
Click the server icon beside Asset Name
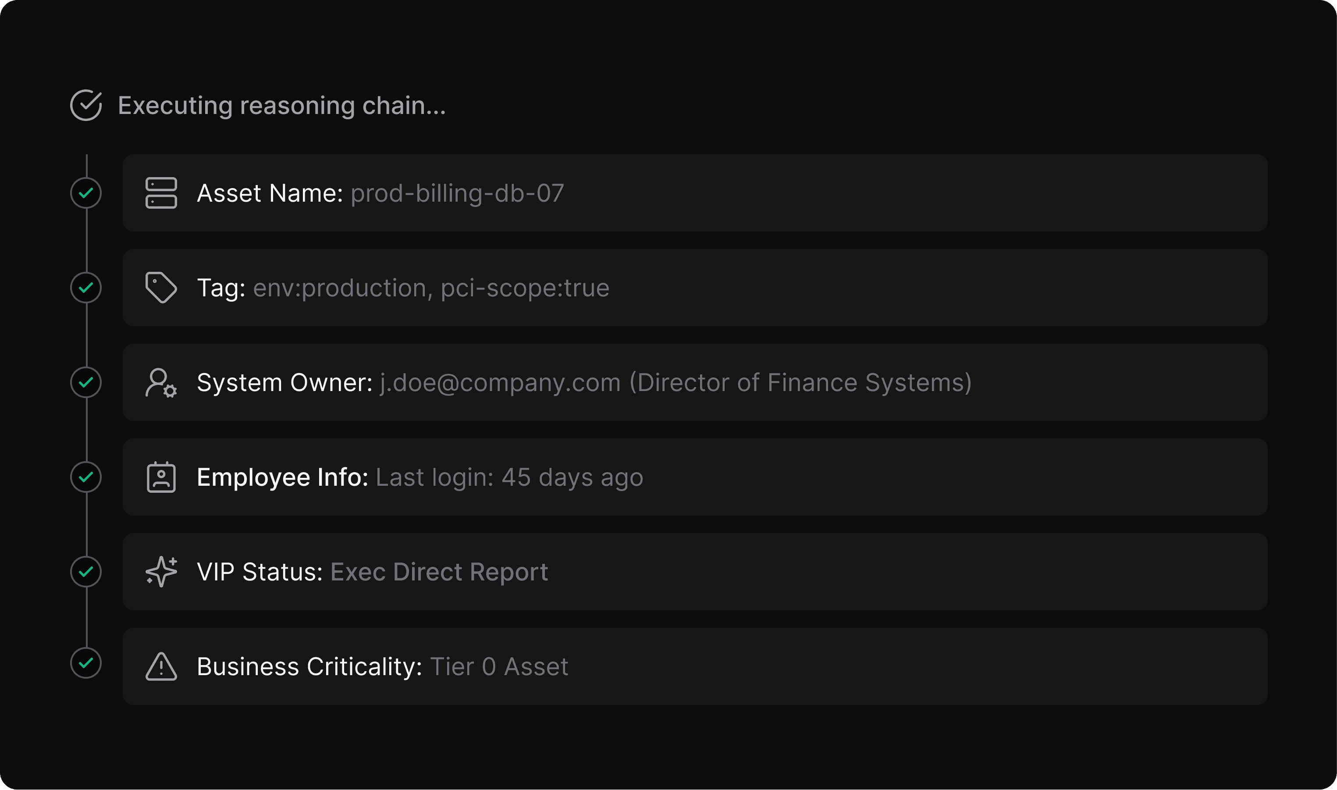click(161, 193)
